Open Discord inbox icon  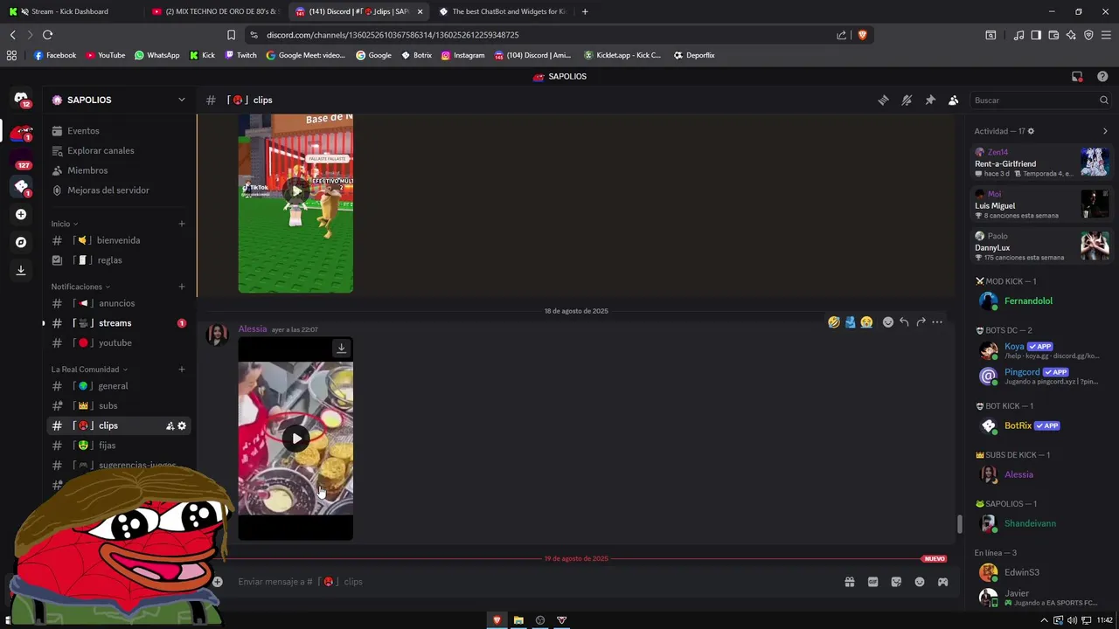(1077, 77)
